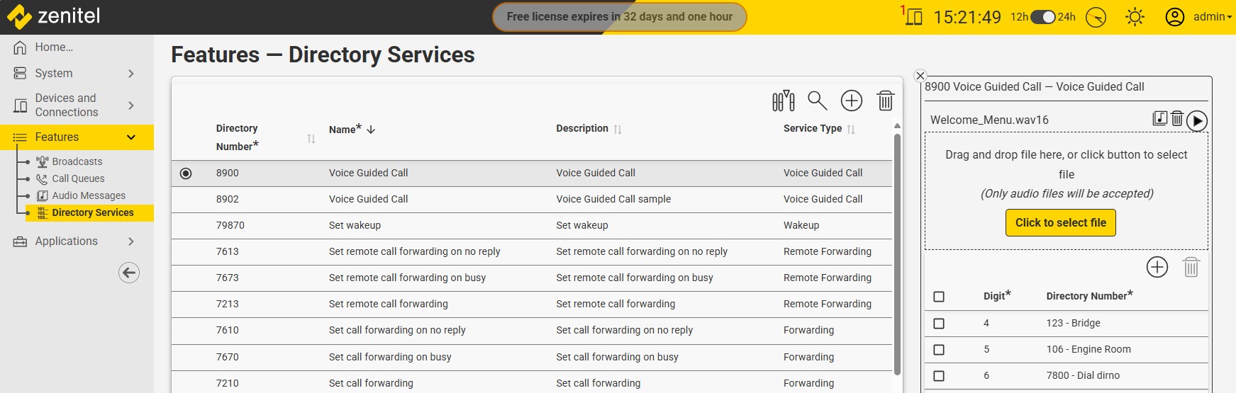
Task: Open the admin user dropdown
Action: click(1212, 17)
